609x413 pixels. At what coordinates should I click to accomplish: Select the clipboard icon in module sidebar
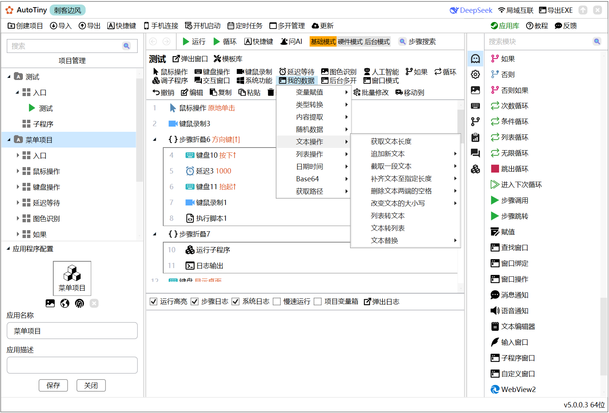(475, 137)
